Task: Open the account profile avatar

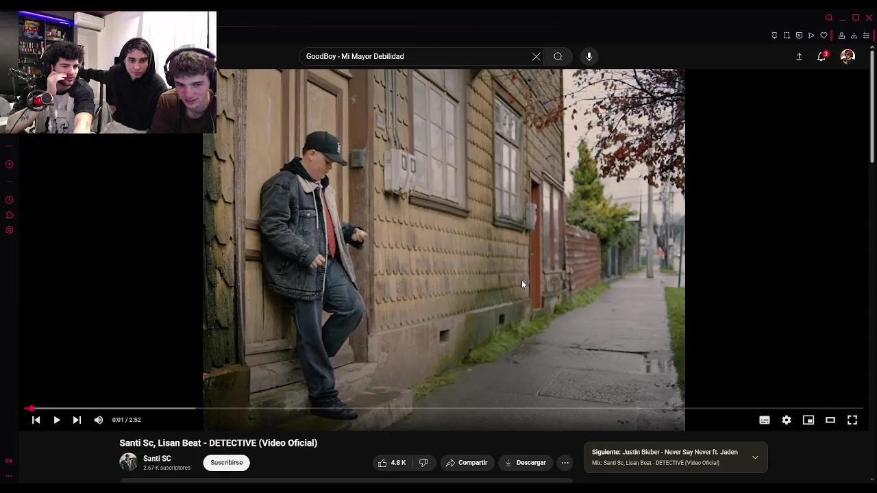Action: coord(848,56)
